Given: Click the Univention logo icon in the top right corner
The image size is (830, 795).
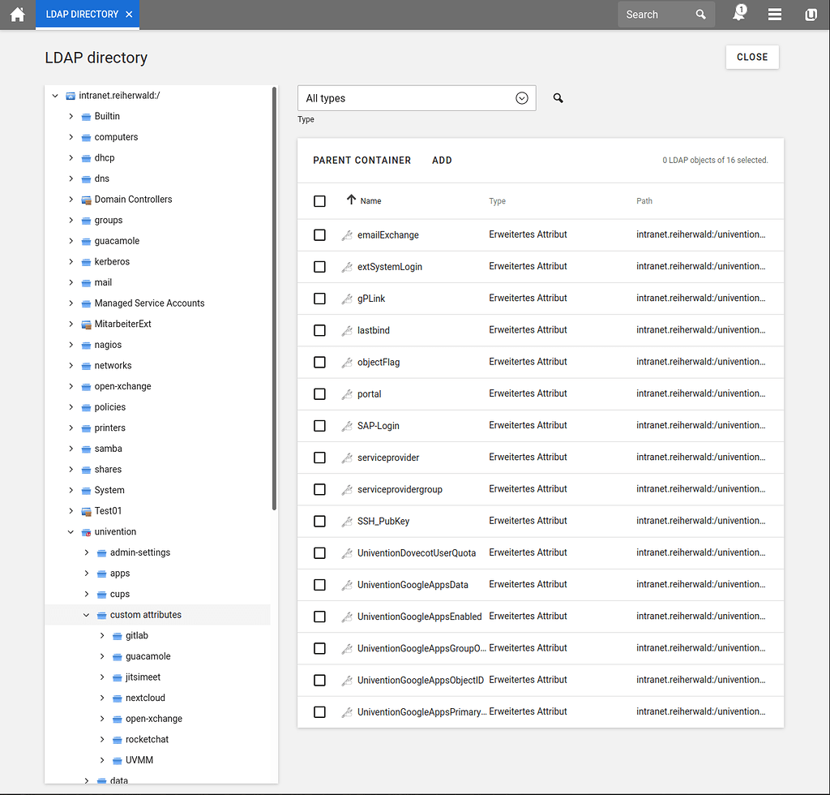Looking at the screenshot, I should click(x=811, y=15).
